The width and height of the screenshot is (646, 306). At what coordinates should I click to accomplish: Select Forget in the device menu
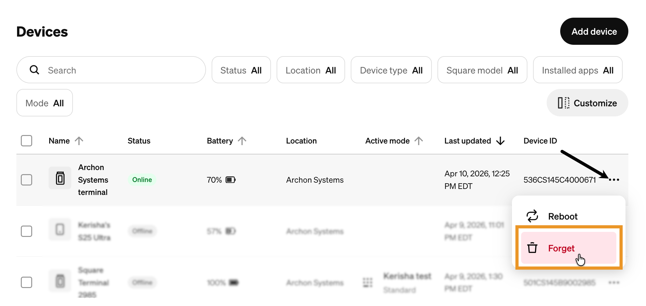[561, 248]
